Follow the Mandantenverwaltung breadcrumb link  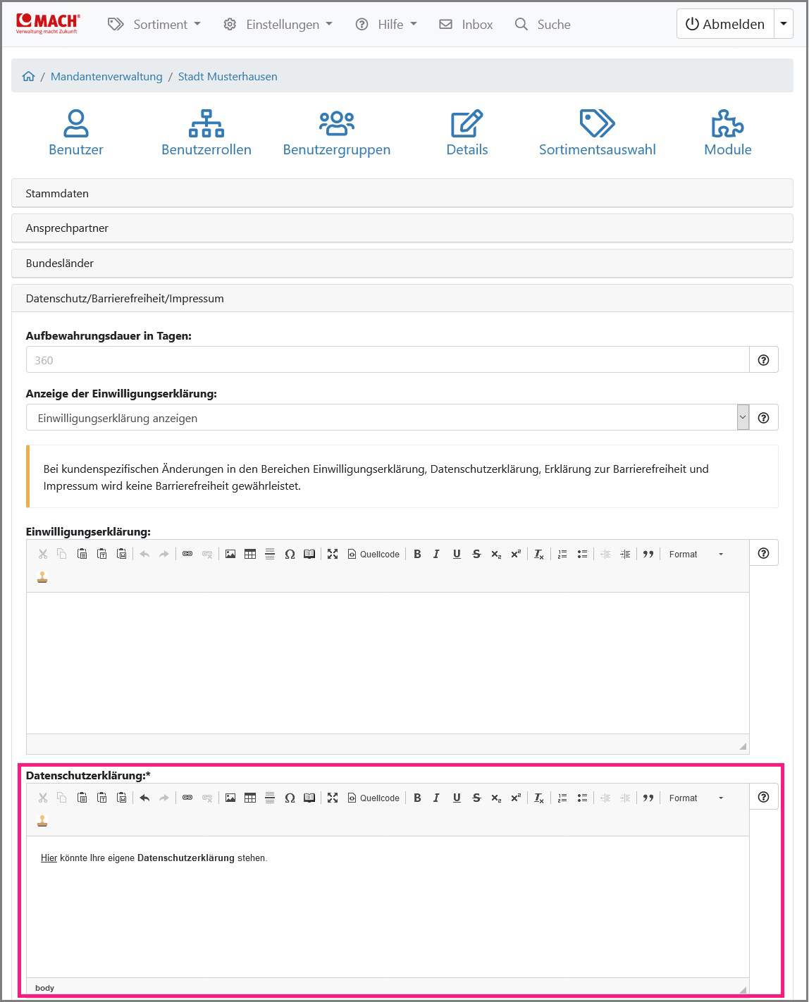[106, 76]
